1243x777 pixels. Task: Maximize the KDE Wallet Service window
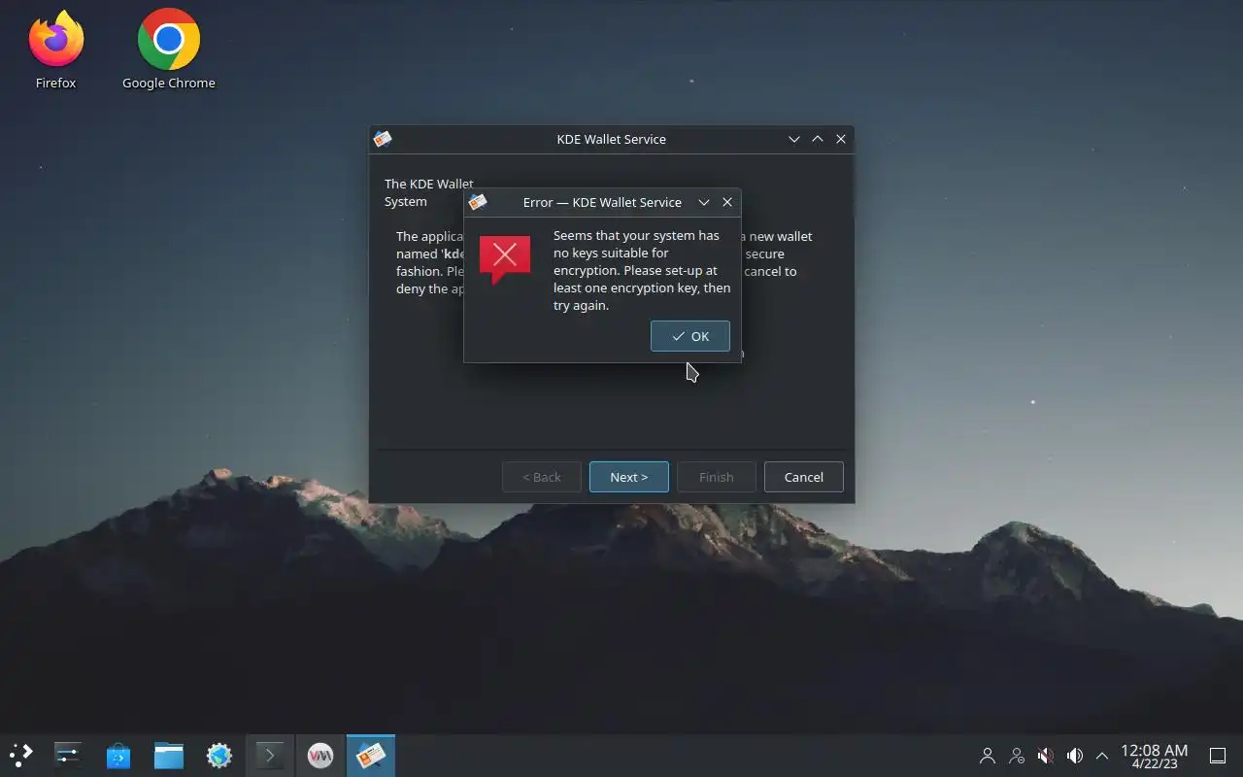point(818,139)
